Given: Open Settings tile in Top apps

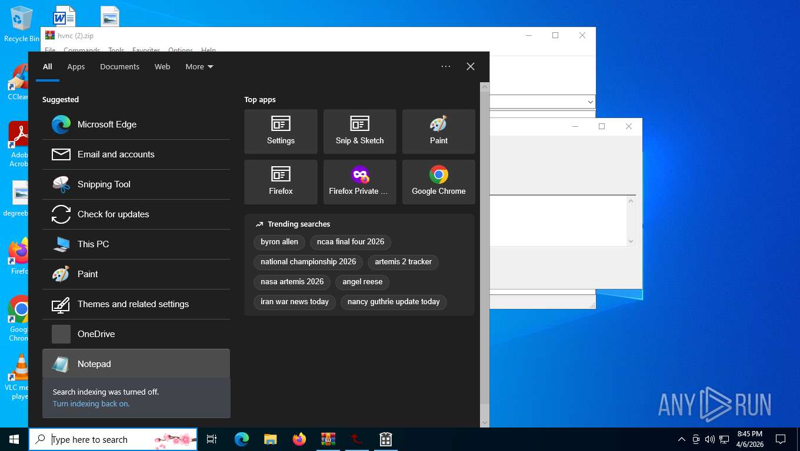Looking at the screenshot, I should [281, 132].
